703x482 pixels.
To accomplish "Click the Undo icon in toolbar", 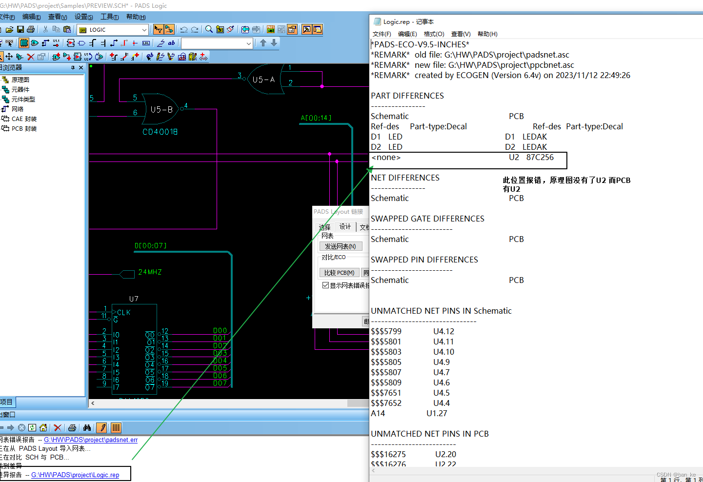I will point(184,29).
